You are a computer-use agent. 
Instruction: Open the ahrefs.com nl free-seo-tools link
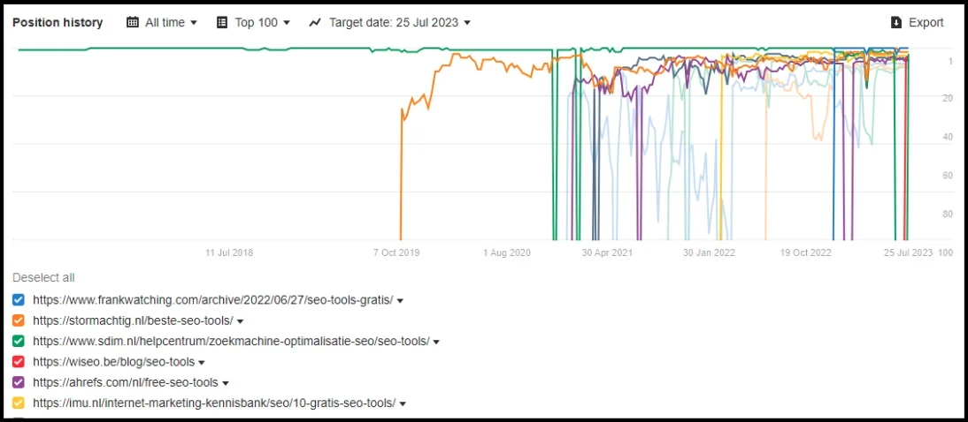[126, 382]
